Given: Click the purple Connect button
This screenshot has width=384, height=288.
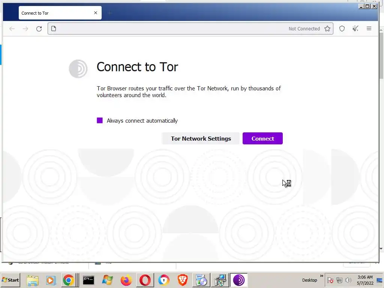Looking at the screenshot, I should tap(262, 138).
